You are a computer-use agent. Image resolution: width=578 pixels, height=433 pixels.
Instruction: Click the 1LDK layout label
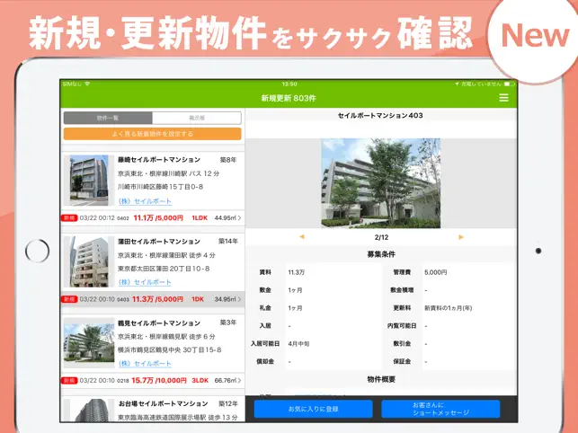click(200, 218)
